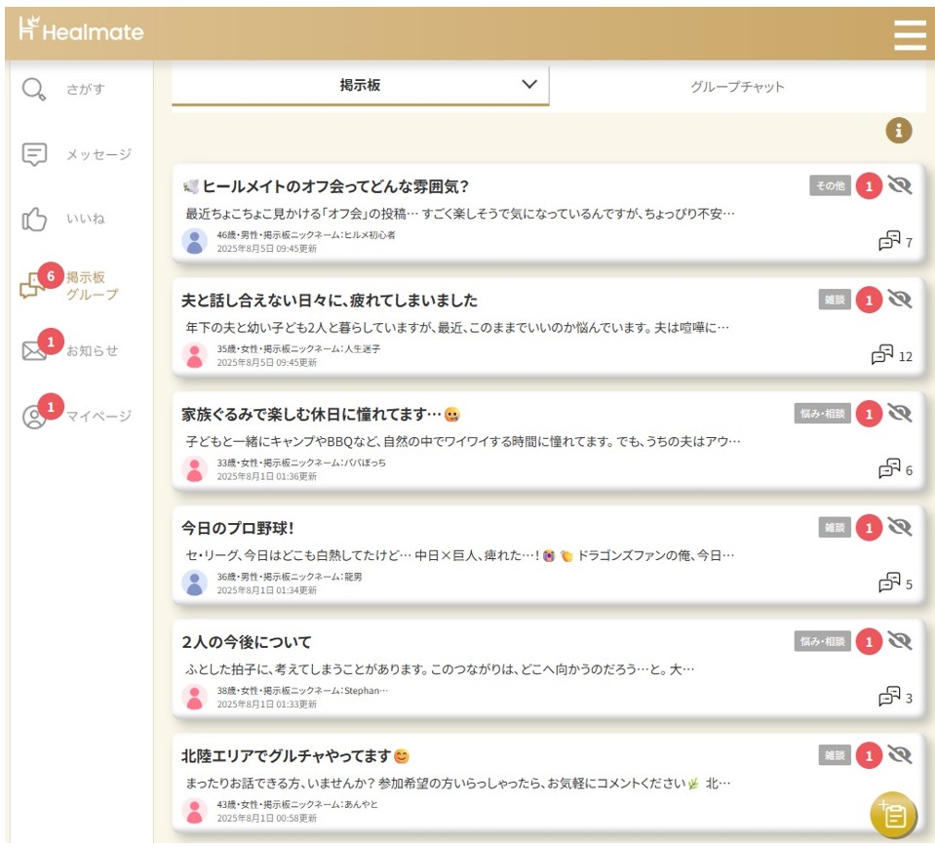This screenshot has height=847, width=935.
Task: Expand the 掲示板 dropdown chevron
Action: (529, 85)
